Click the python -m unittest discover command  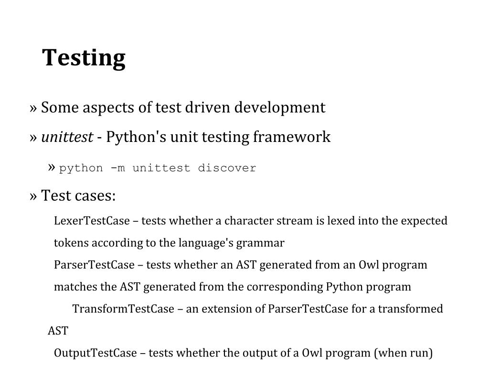coord(158,168)
